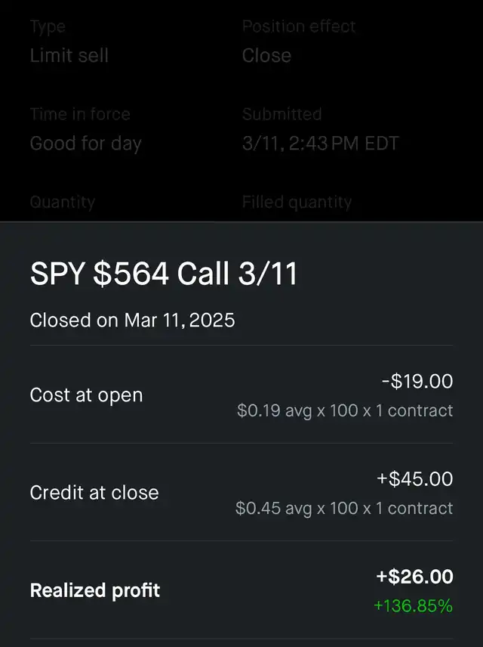This screenshot has height=647, width=483.
Task: Select the Closed on Mar 11, 2025 text
Action: pos(132,320)
